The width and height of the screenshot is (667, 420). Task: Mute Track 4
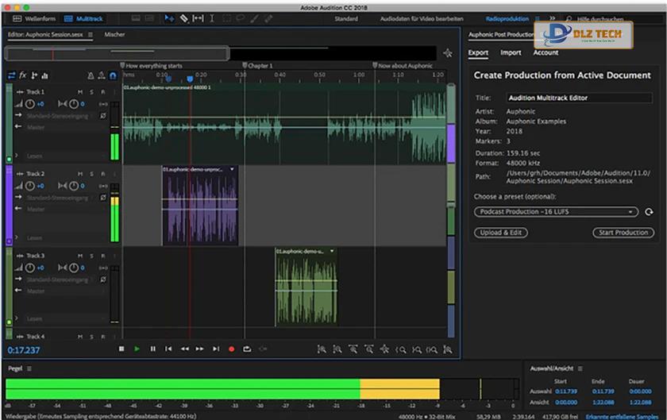80,337
